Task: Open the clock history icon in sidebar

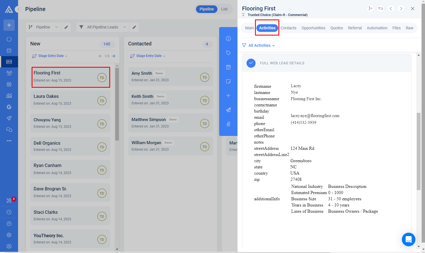Action: (x=9, y=212)
